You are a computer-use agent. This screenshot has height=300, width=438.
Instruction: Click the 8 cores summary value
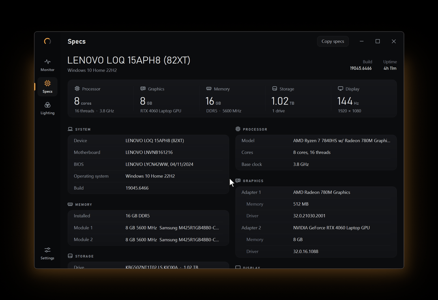point(83,101)
